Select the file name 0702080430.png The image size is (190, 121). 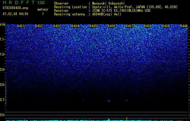[x=15, y=8]
